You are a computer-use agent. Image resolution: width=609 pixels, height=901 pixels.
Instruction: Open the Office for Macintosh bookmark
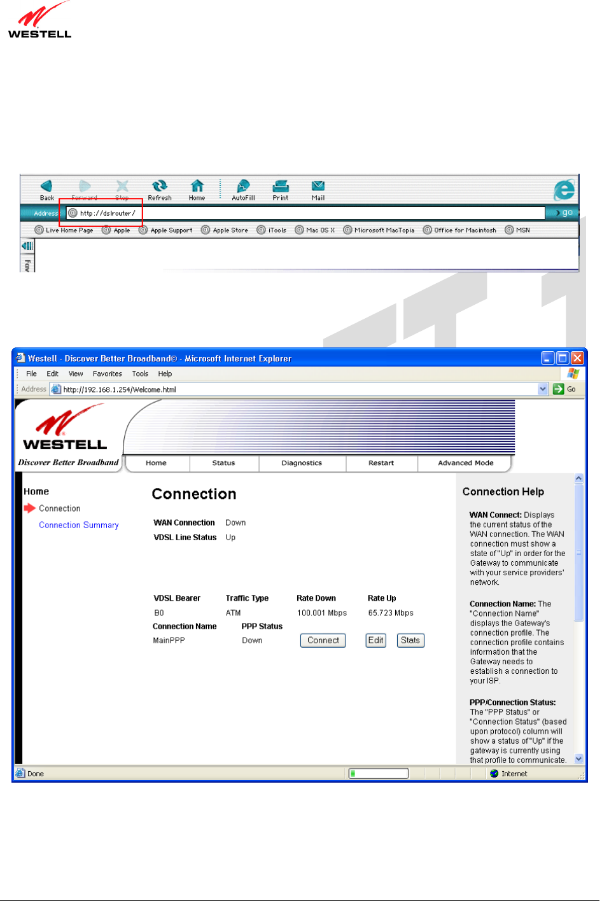(459, 230)
